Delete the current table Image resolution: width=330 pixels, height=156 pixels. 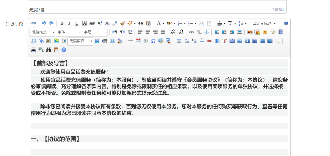point(187,41)
